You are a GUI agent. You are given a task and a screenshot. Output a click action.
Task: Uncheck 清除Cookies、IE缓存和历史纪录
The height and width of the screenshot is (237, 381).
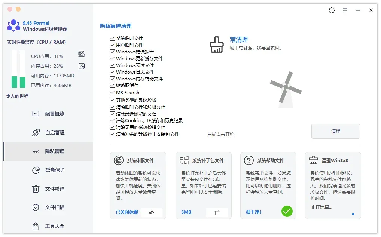112,121
